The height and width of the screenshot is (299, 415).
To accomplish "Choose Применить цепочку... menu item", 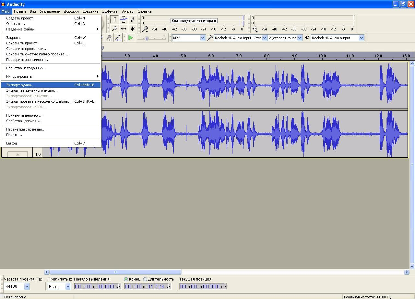I will pyautogui.click(x=51, y=115).
